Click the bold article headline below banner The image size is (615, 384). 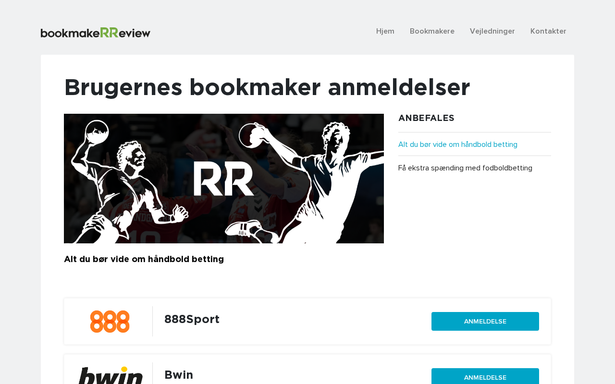click(x=144, y=259)
